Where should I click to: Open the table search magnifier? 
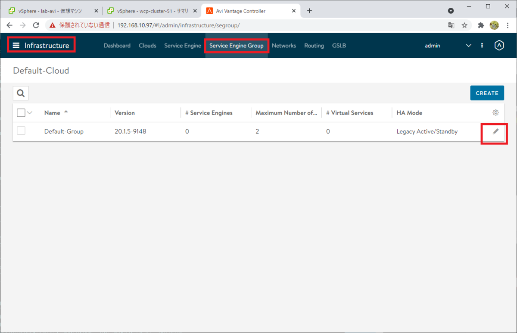[20, 93]
